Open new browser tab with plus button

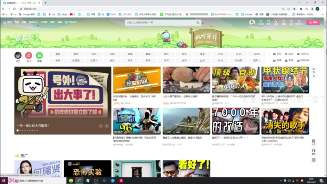coord(45,3)
